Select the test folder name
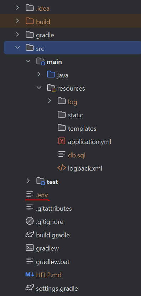The height and width of the screenshot is (296, 141). 52,182
